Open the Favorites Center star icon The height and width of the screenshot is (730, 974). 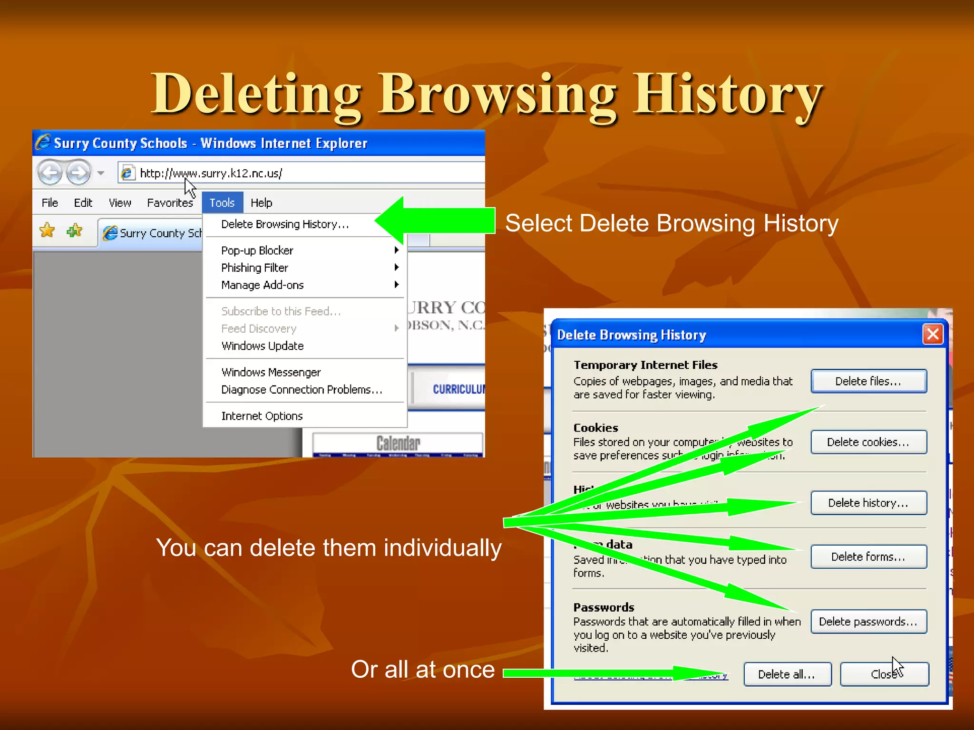(47, 231)
